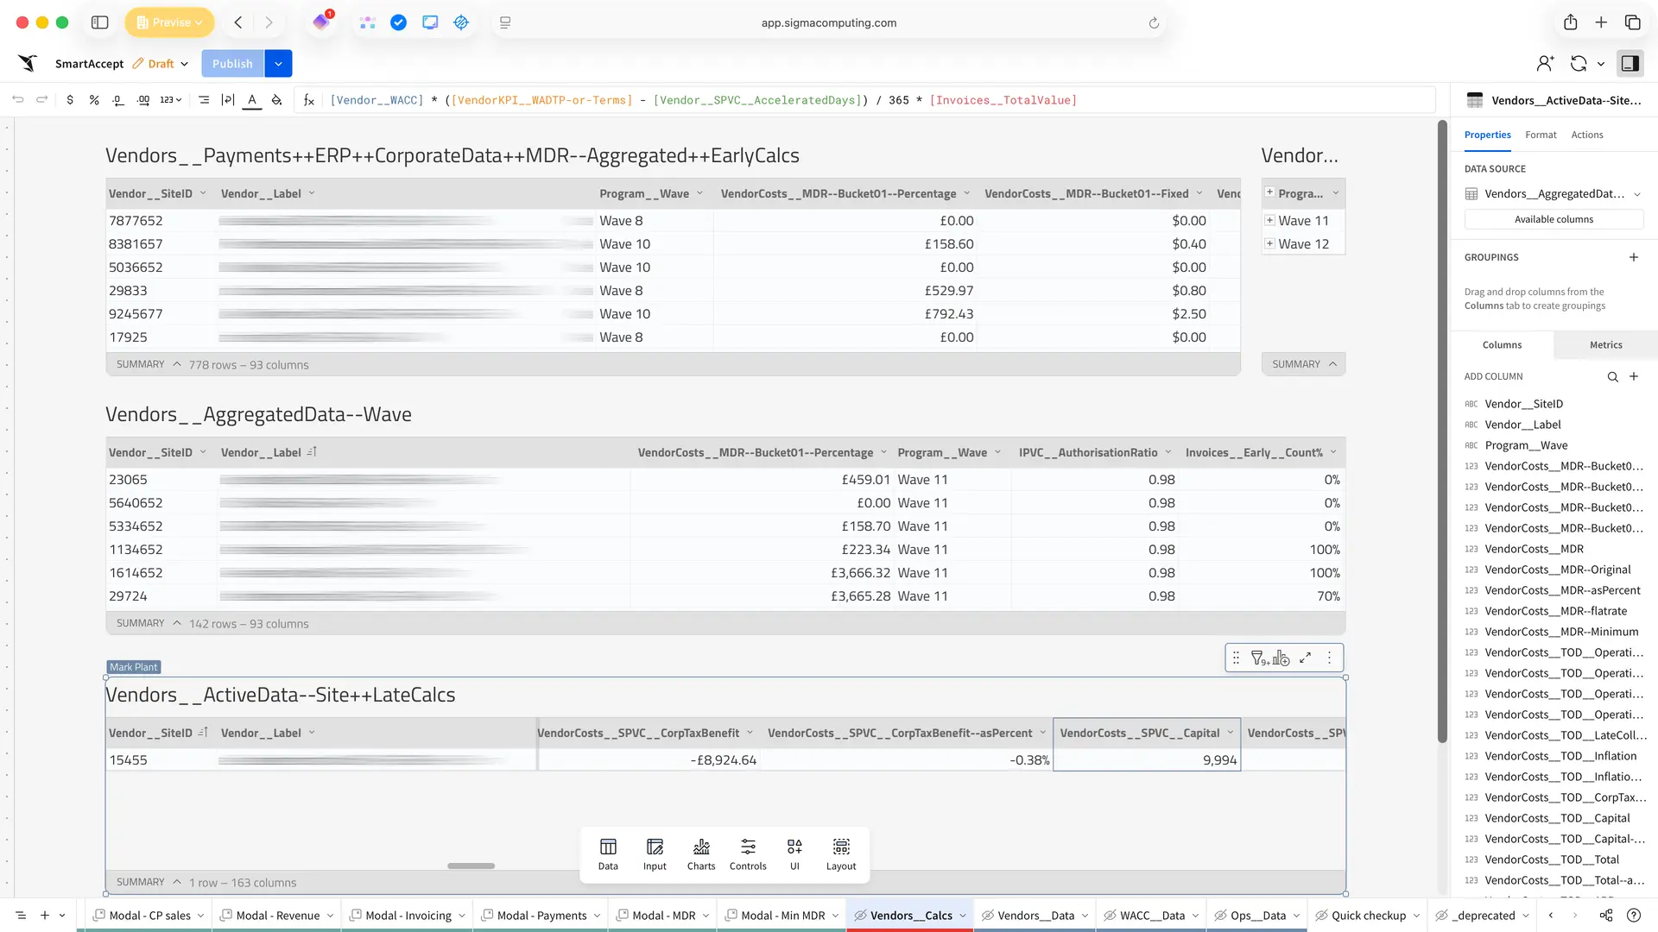
Task: Apply percent number format
Action: point(94,100)
